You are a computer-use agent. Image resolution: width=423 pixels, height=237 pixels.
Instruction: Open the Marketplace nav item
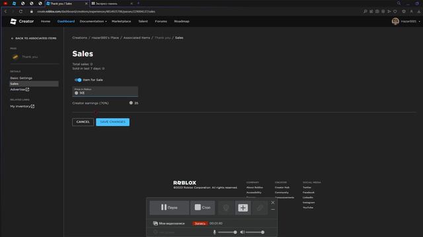click(121, 21)
